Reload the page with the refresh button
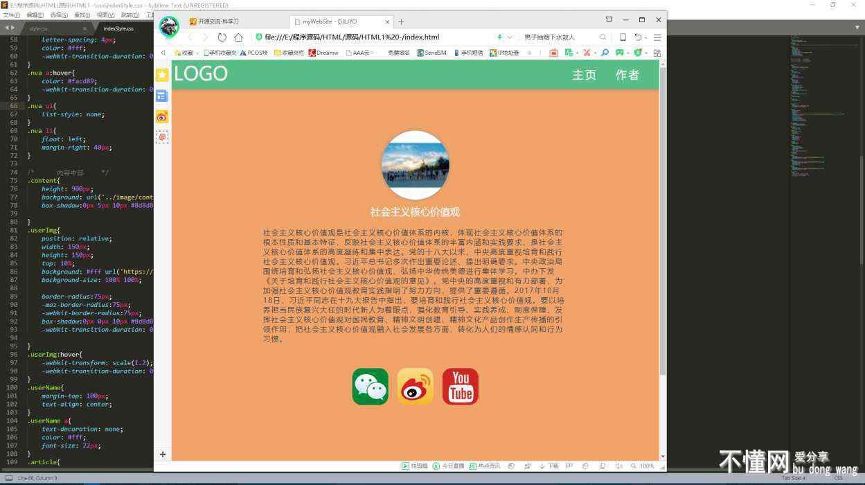The height and width of the screenshot is (485, 865). (222, 37)
